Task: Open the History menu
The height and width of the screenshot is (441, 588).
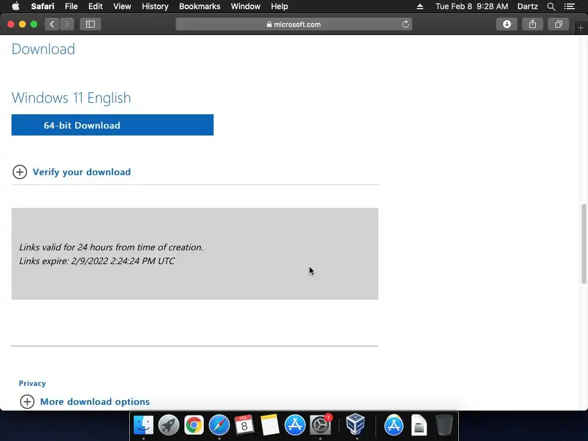Action: point(155,6)
